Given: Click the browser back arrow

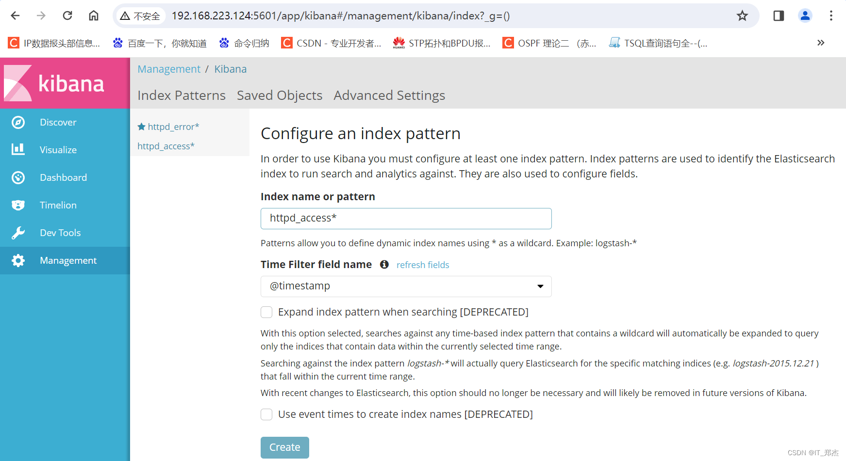Looking at the screenshot, I should [15, 16].
